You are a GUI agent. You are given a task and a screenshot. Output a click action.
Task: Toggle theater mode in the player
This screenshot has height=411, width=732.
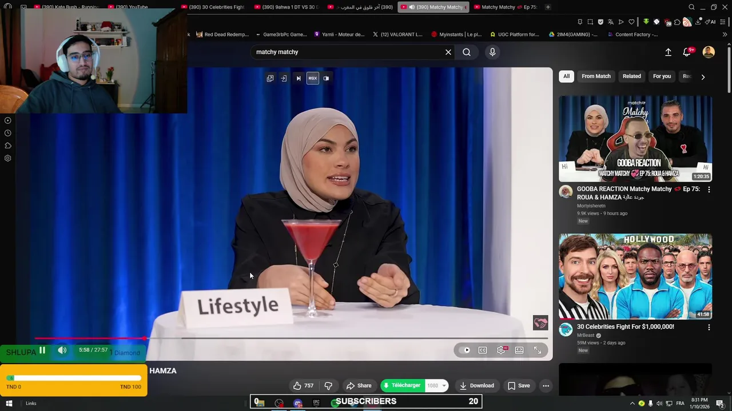[519, 350]
